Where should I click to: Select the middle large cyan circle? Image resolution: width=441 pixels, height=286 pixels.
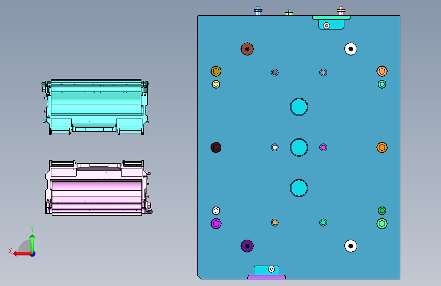[299, 148]
